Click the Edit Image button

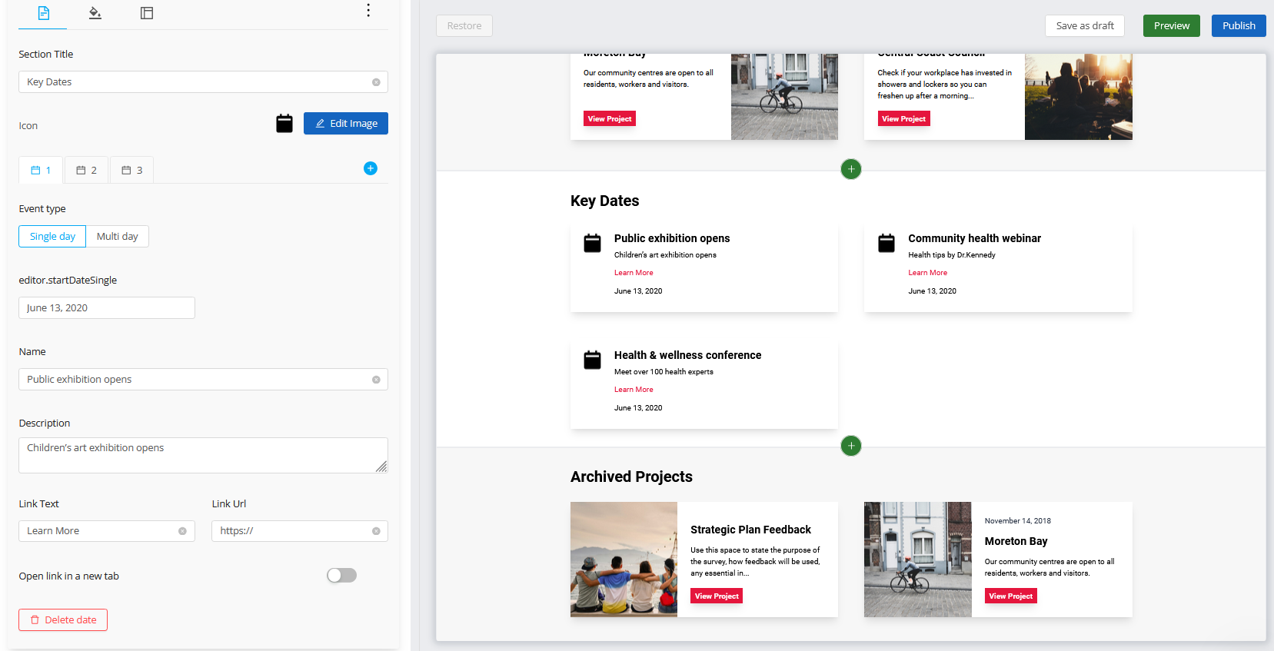[346, 124]
